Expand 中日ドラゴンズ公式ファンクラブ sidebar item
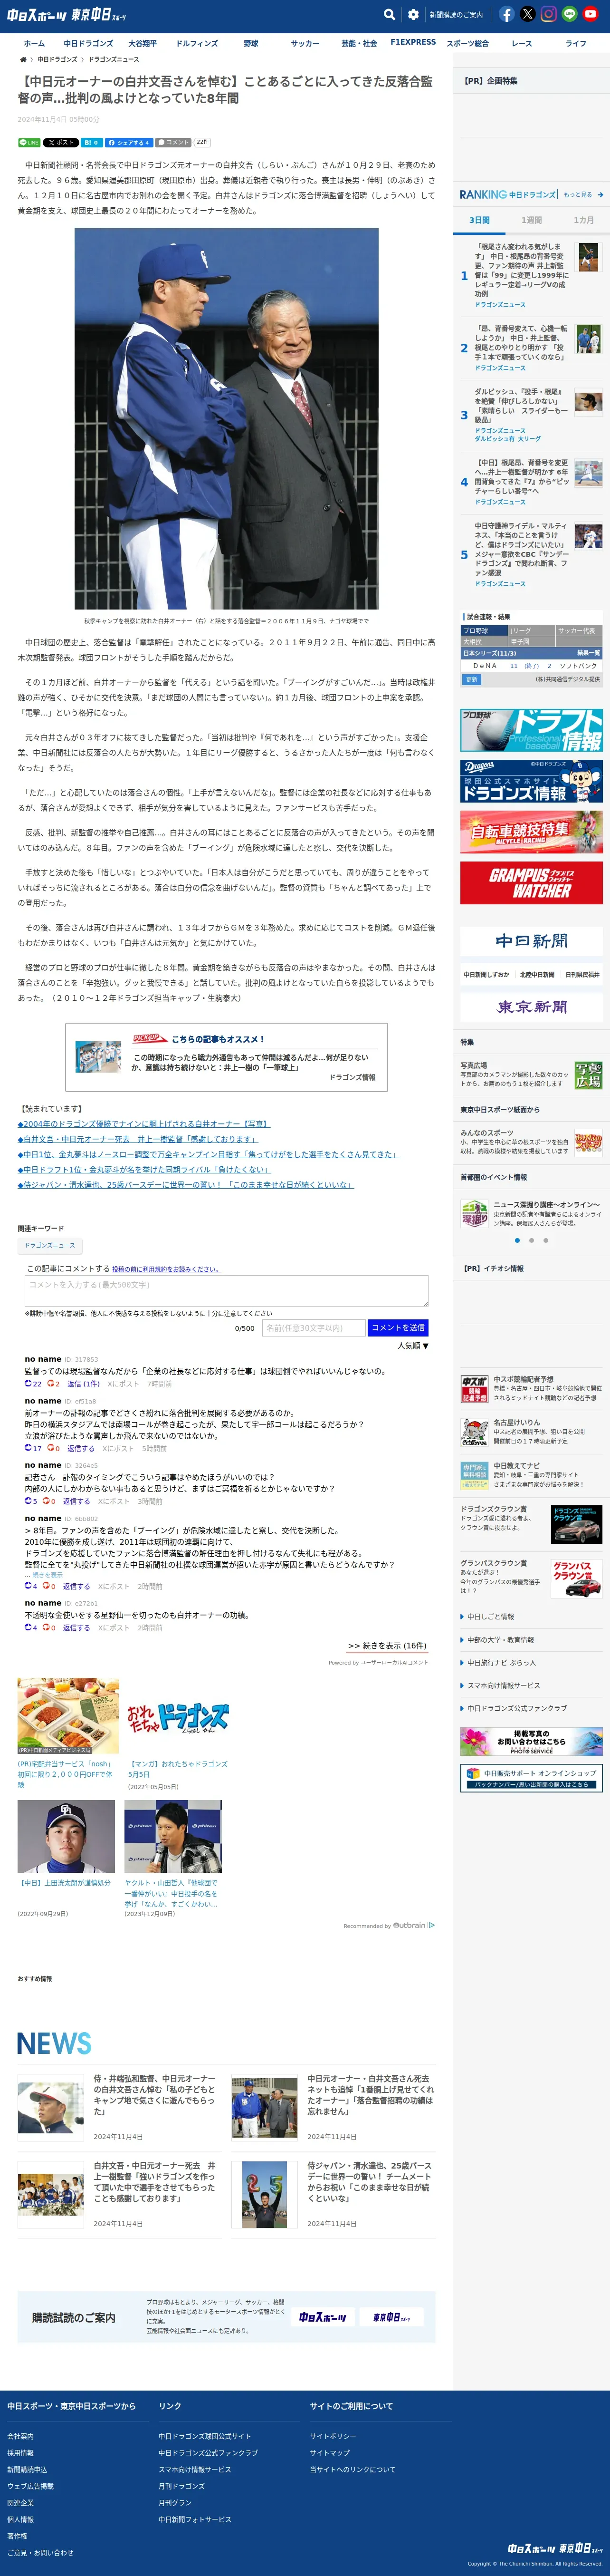Image resolution: width=610 pixels, height=2576 pixels. coord(513,1709)
